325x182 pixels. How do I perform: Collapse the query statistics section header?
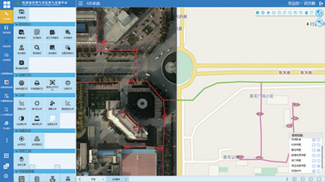(44, 24)
